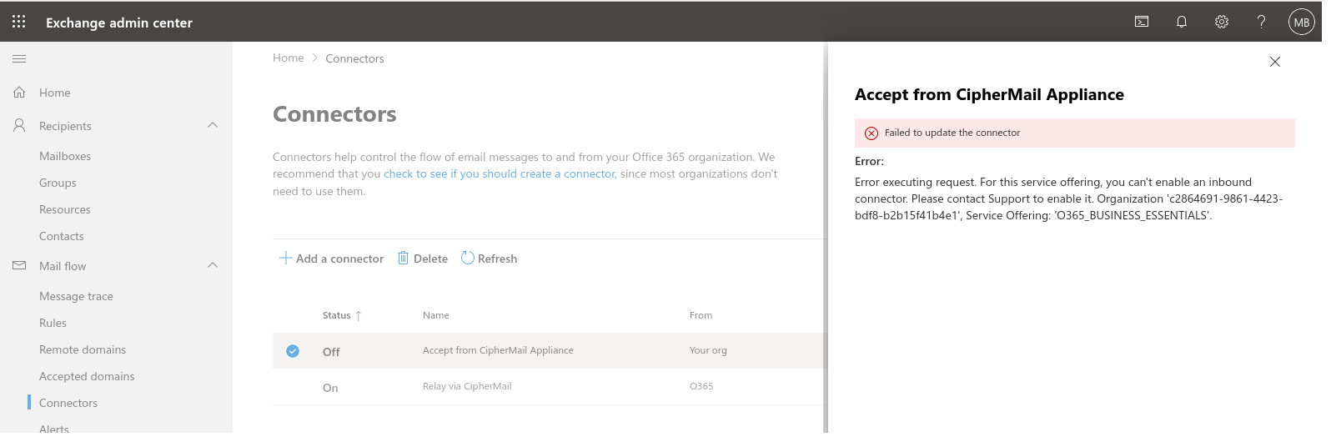Collapse navigation with hamburger icon
The width and height of the screenshot is (1336, 447).
[19, 58]
